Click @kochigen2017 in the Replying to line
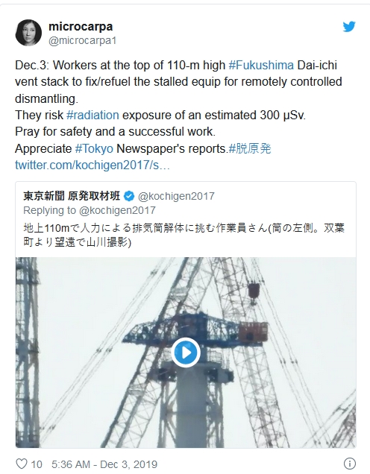This screenshot has width=370, height=474. coord(117,210)
